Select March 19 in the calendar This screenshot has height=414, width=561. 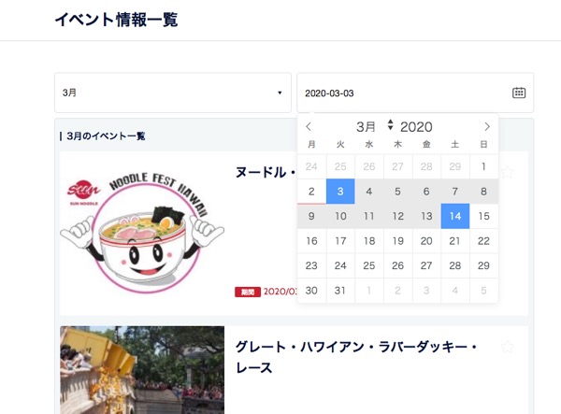[397, 241]
